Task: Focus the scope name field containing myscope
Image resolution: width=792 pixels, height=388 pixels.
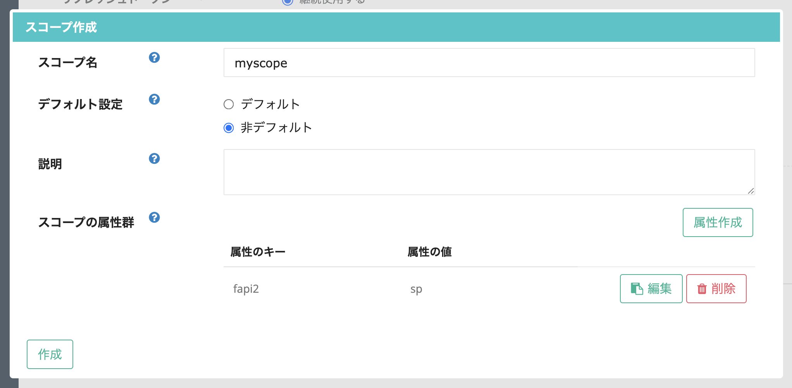Action: click(489, 63)
